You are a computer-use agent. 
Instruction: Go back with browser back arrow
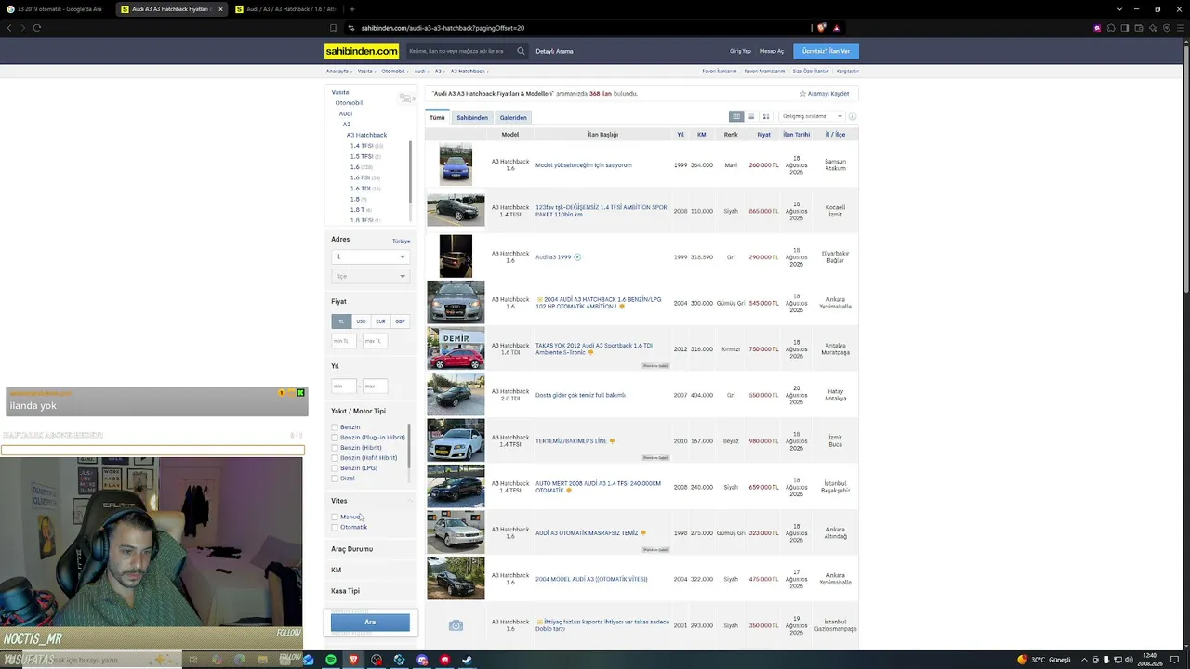click(x=9, y=28)
